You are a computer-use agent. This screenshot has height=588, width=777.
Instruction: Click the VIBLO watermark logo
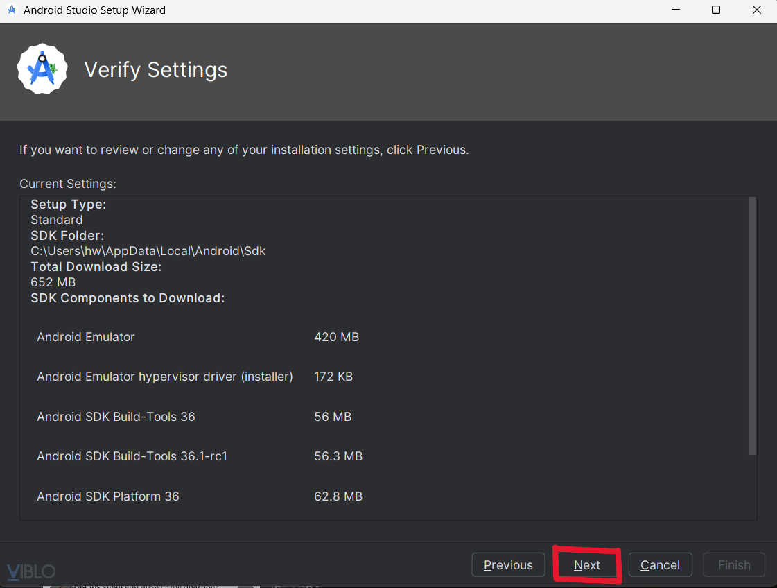pos(30,571)
